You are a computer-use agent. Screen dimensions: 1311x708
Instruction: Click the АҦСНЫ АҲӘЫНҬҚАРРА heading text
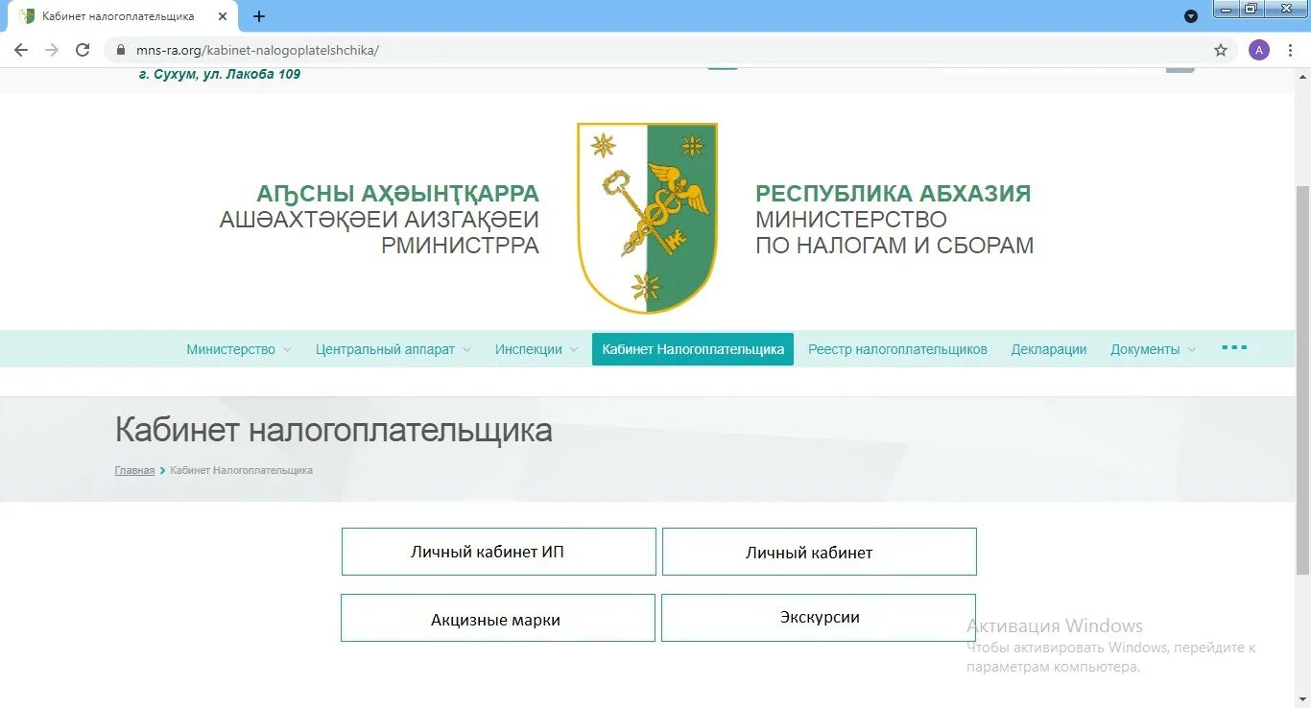pyautogui.click(x=398, y=195)
